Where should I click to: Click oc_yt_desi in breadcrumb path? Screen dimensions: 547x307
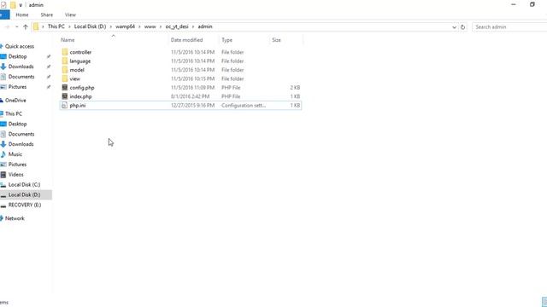click(x=177, y=26)
